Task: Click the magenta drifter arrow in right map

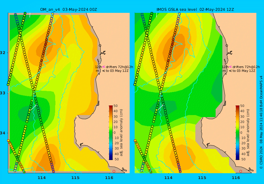Action: 231,67
